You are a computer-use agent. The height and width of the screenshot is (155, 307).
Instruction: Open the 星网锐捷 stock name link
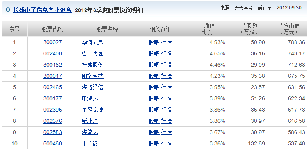(x=93, y=110)
